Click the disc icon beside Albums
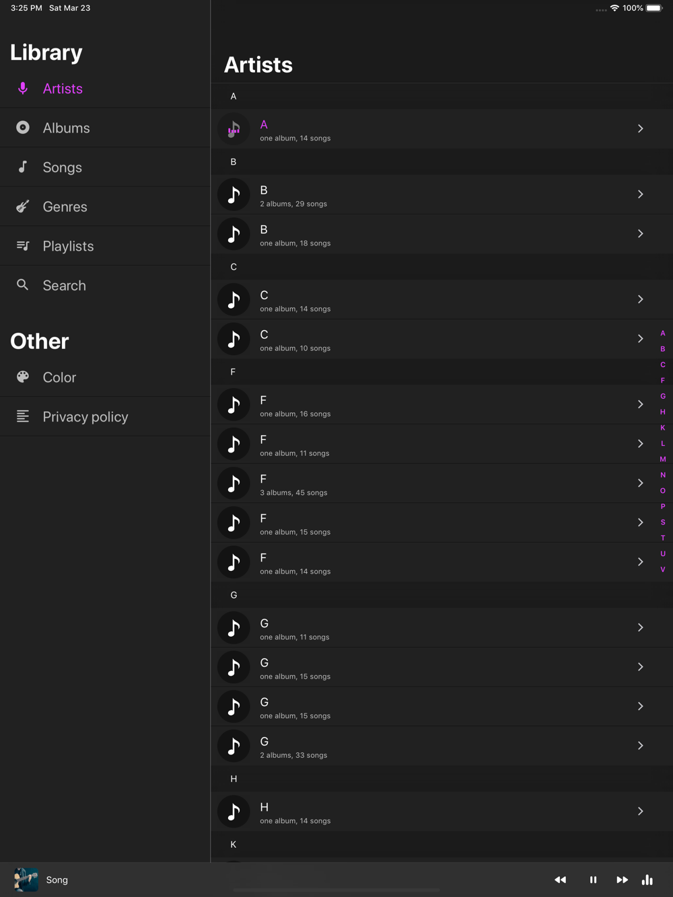The image size is (673, 897). click(x=23, y=128)
